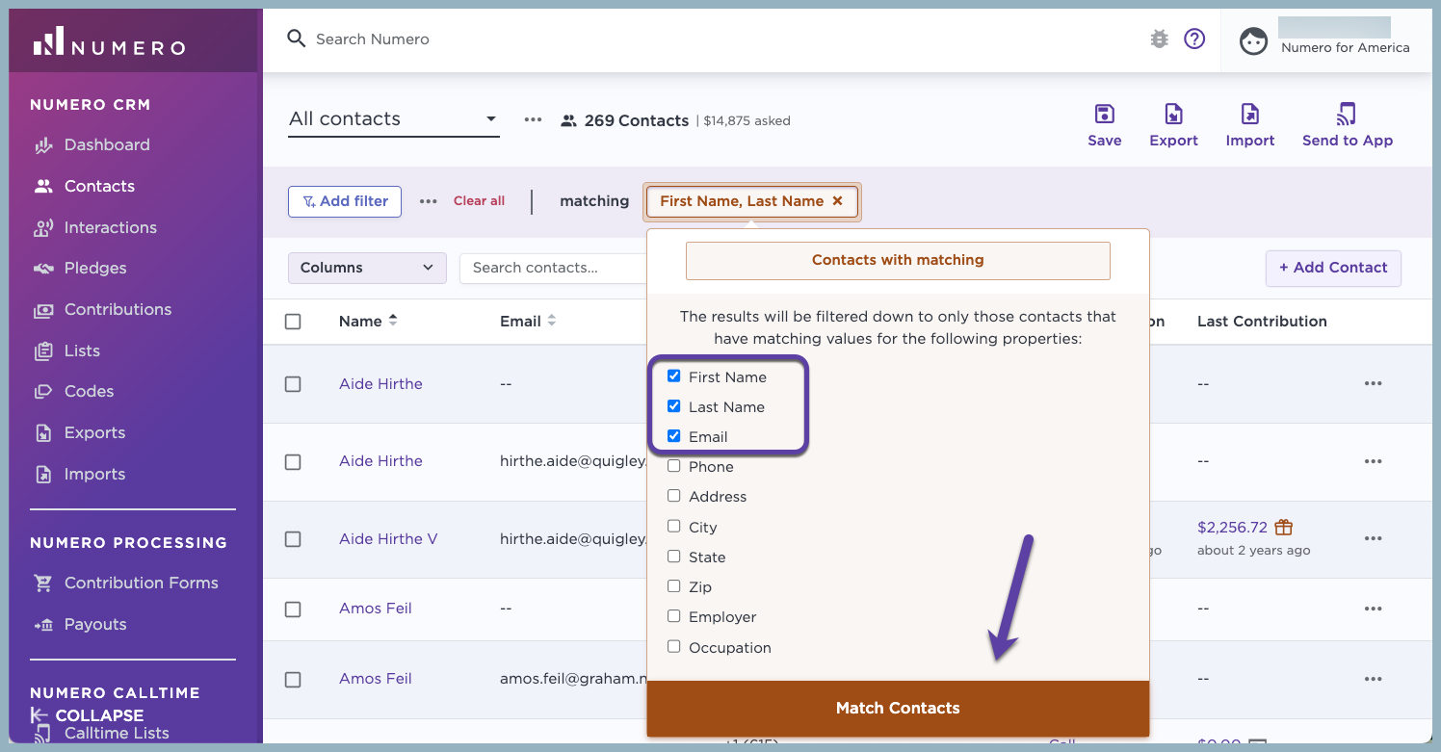Sort by the Email column arrows

(x=552, y=321)
